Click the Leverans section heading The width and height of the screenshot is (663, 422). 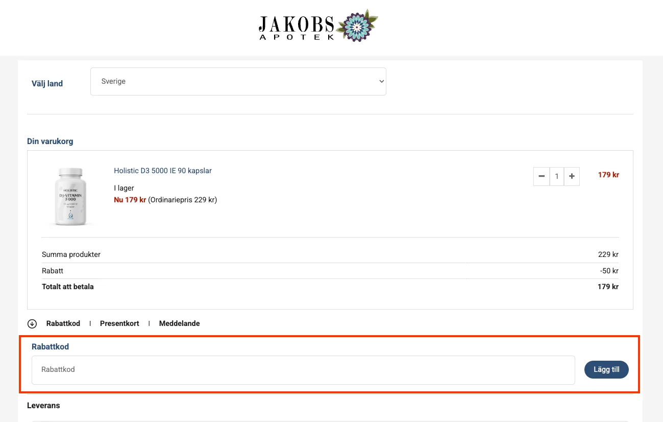[x=43, y=405]
